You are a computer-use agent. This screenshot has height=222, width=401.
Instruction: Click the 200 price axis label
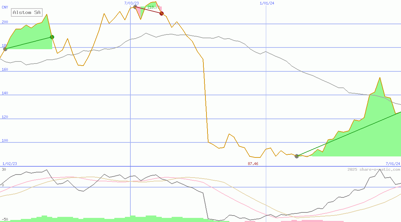(5, 22)
